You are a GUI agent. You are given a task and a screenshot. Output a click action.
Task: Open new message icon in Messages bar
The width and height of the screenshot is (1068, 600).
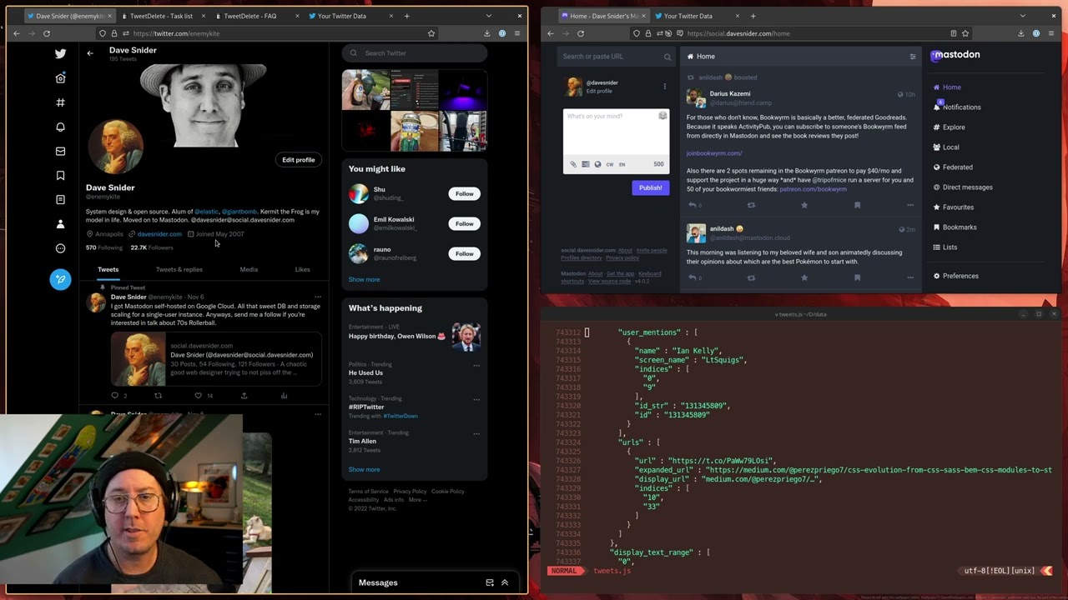[x=490, y=582]
